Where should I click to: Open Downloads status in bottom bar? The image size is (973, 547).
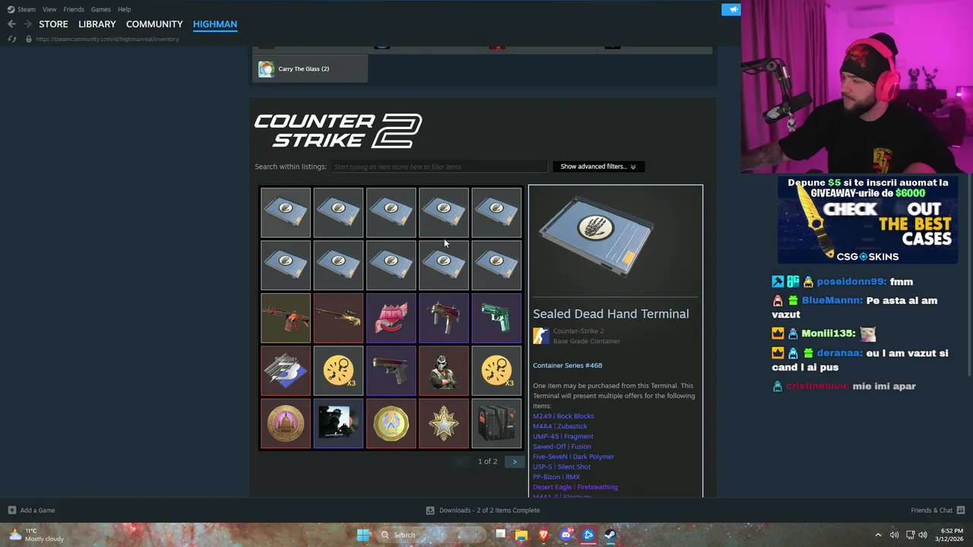[x=483, y=511]
